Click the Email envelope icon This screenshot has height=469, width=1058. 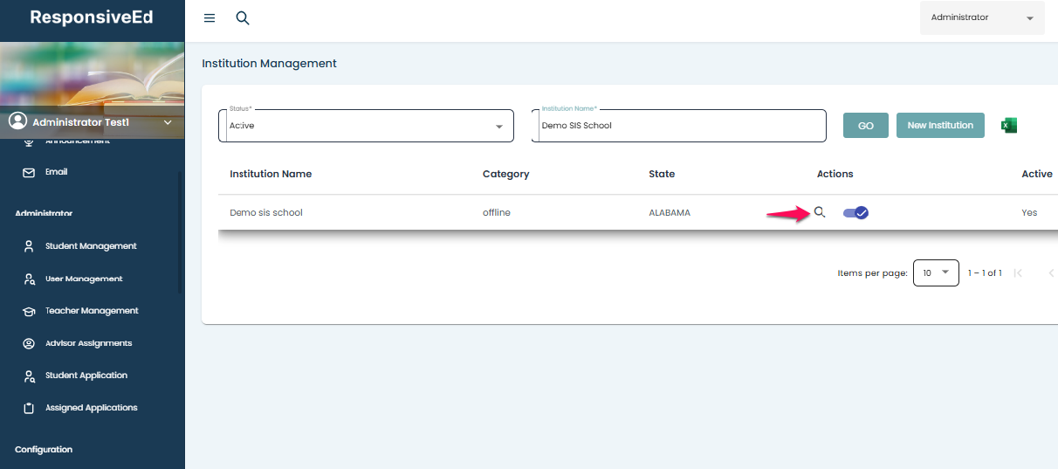[29, 173]
